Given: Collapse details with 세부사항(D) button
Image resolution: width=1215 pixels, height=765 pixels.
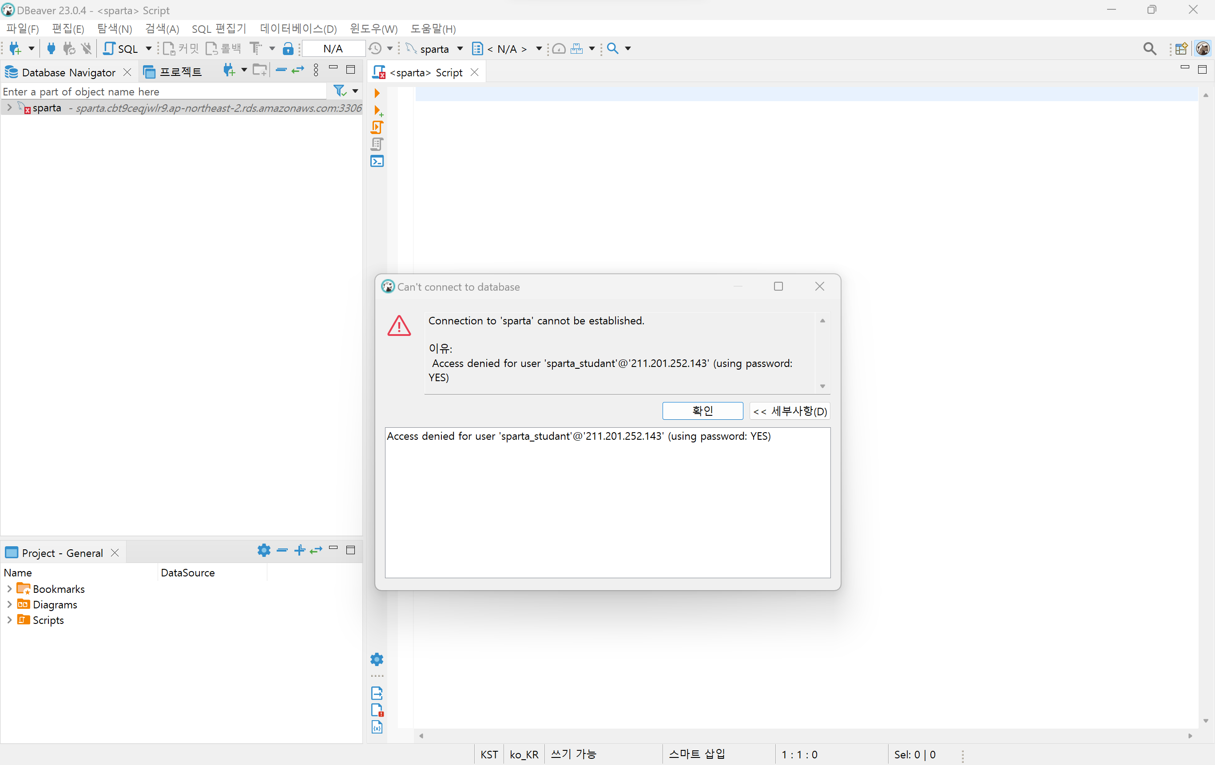Looking at the screenshot, I should [790, 411].
